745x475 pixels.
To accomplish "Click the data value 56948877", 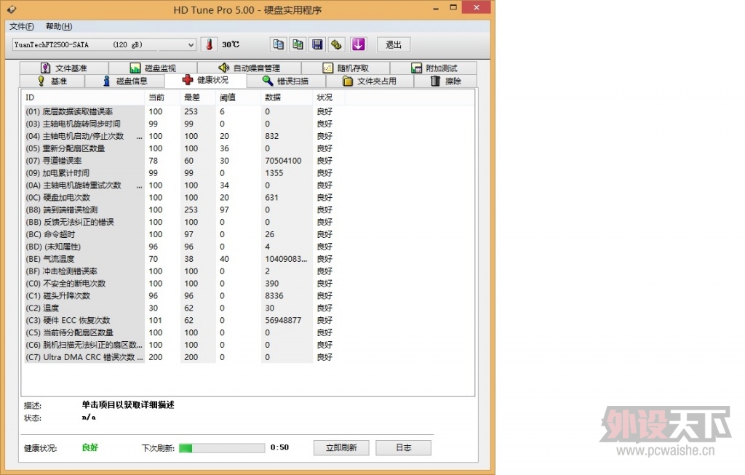I will (283, 321).
